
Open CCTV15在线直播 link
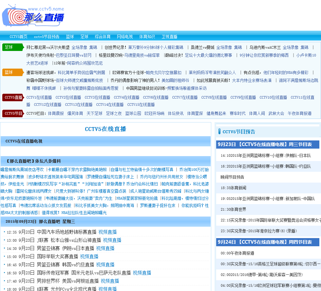(x=141, y=105)
